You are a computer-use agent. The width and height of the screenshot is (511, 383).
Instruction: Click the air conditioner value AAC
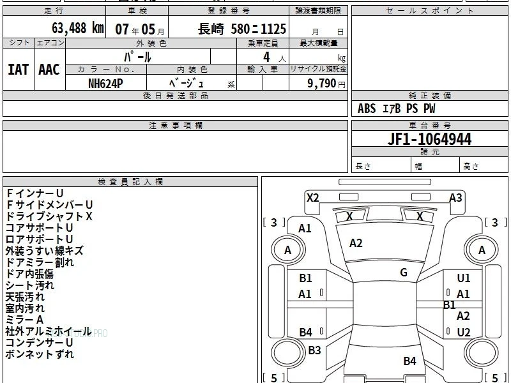(x=49, y=70)
